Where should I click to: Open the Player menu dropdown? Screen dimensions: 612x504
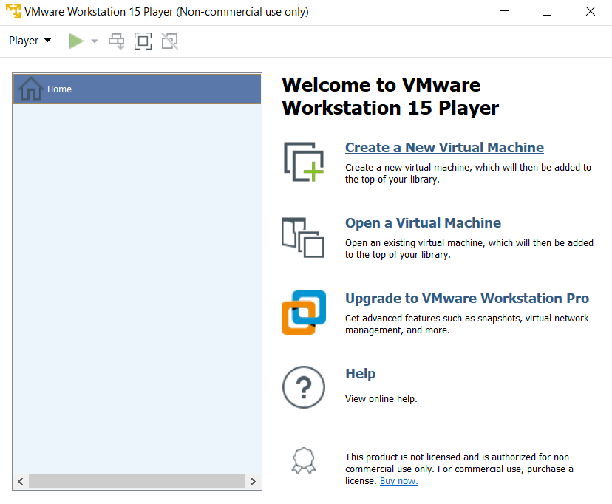click(30, 41)
